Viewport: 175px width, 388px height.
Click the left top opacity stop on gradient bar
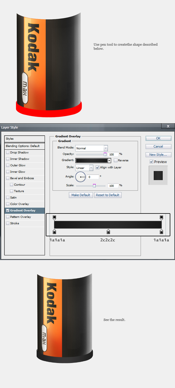(54, 218)
